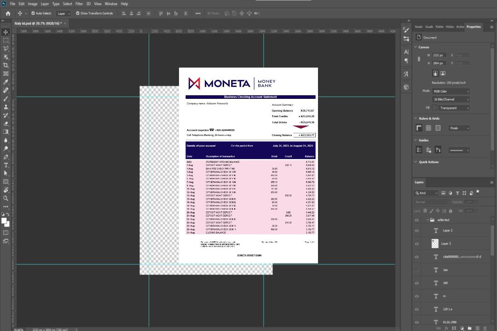The width and height of the screenshot is (497, 331).
Task: Hide the '129 1 a' text layer eye
Action: pos(417,309)
